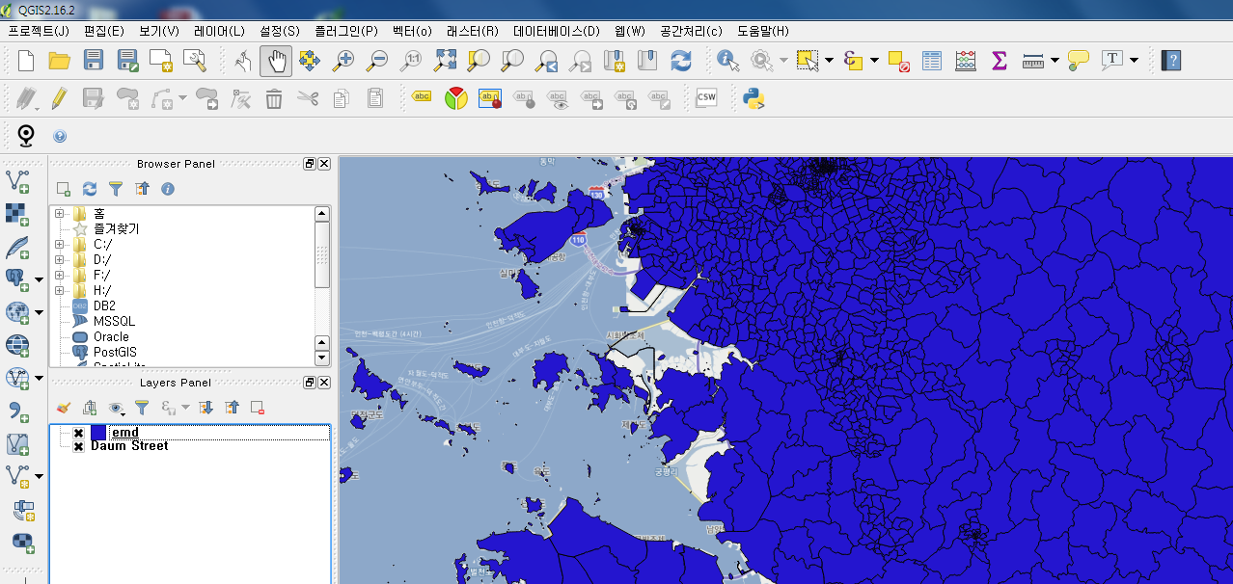This screenshot has width=1233, height=584.
Task: Activate the Identify Features tool
Action: [x=728, y=61]
